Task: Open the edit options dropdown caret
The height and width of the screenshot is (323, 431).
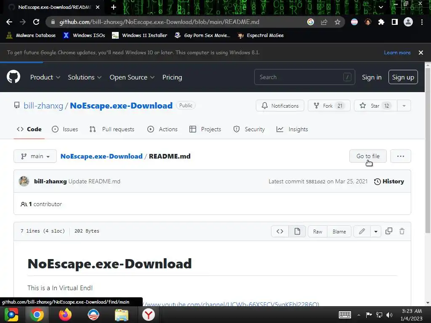Action: click(376, 231)
